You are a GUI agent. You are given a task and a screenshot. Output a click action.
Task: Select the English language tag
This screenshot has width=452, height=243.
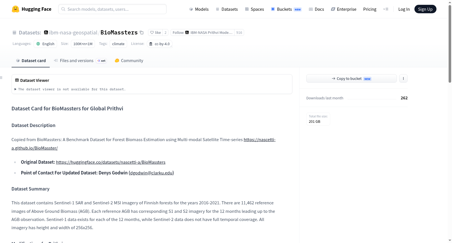pos(45,44)
